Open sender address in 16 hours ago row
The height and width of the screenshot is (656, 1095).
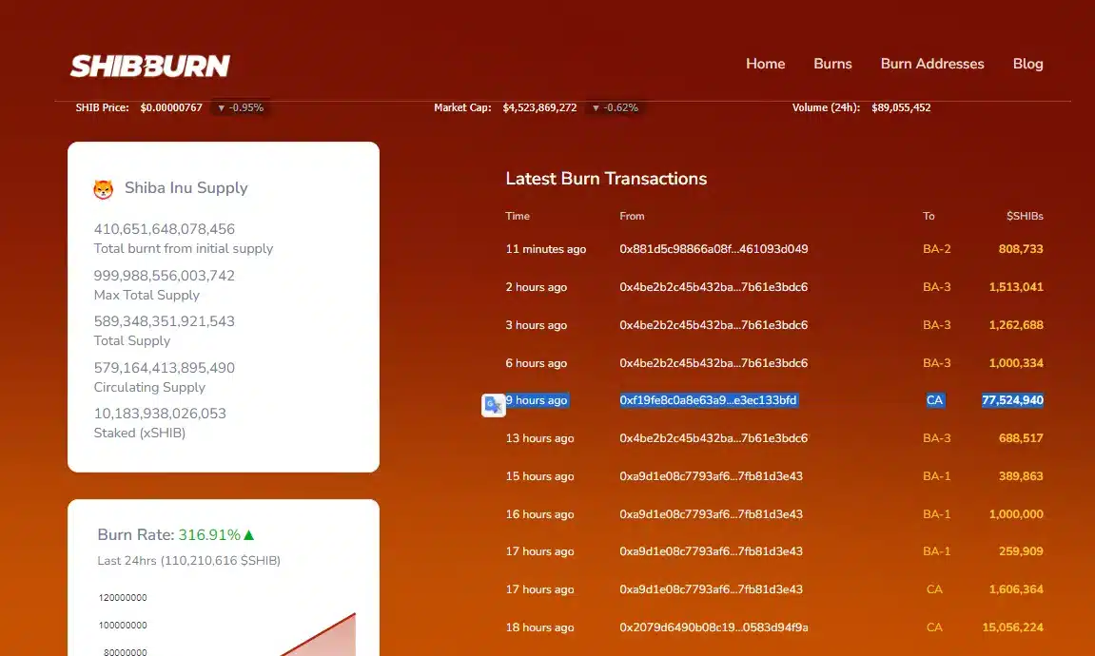click(x=711, y=514)
